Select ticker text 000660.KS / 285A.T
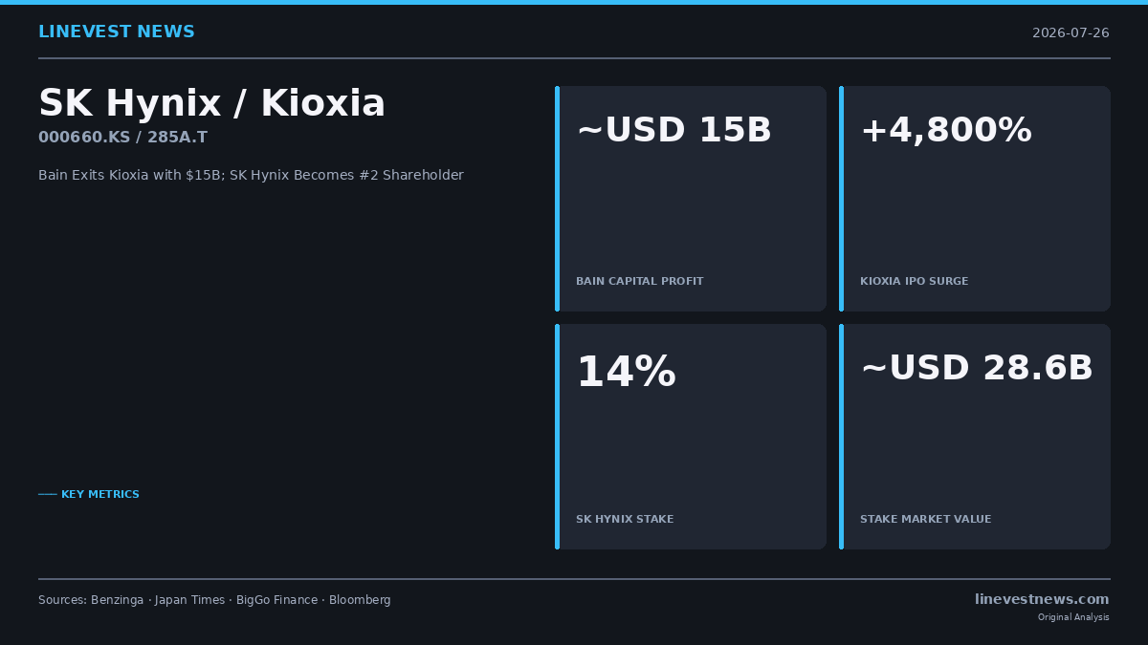 click(122, 138)
